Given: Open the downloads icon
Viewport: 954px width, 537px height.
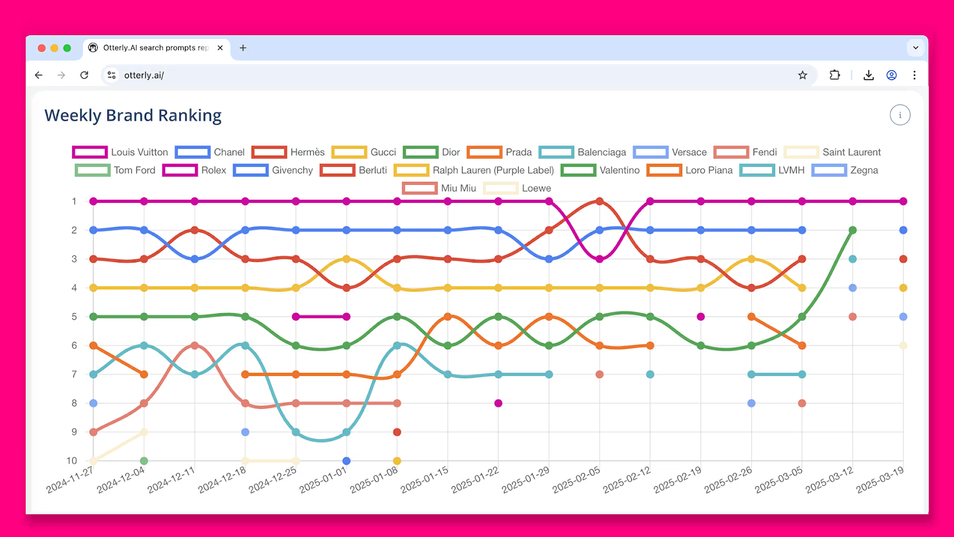Looking at the screenshot, I should click(869, 75).
